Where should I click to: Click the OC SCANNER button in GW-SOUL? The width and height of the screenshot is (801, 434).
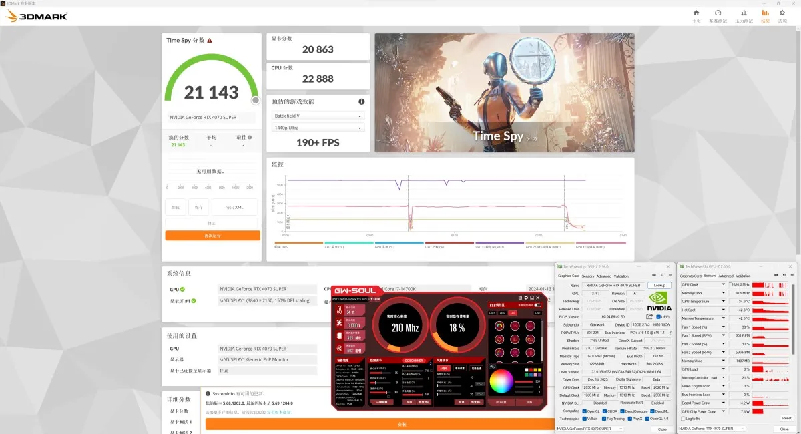414,361
